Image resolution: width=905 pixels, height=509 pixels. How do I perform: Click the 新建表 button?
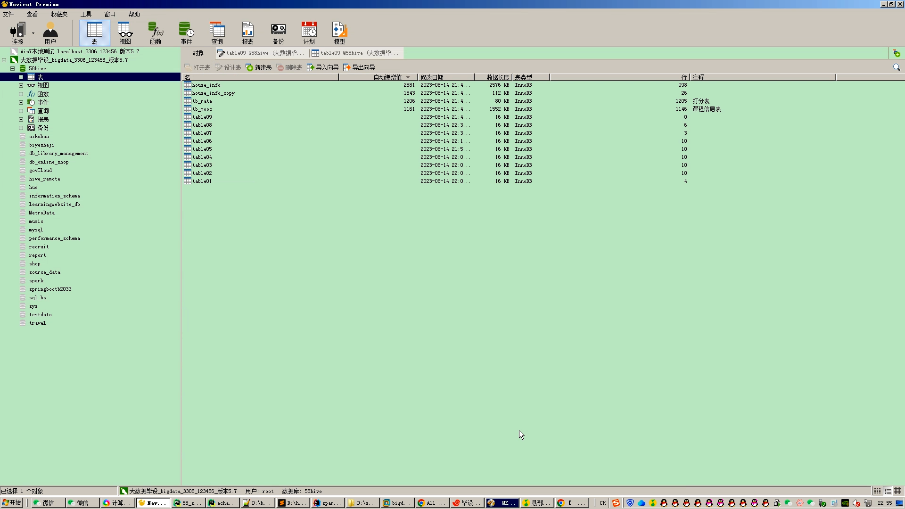point(259,67)
